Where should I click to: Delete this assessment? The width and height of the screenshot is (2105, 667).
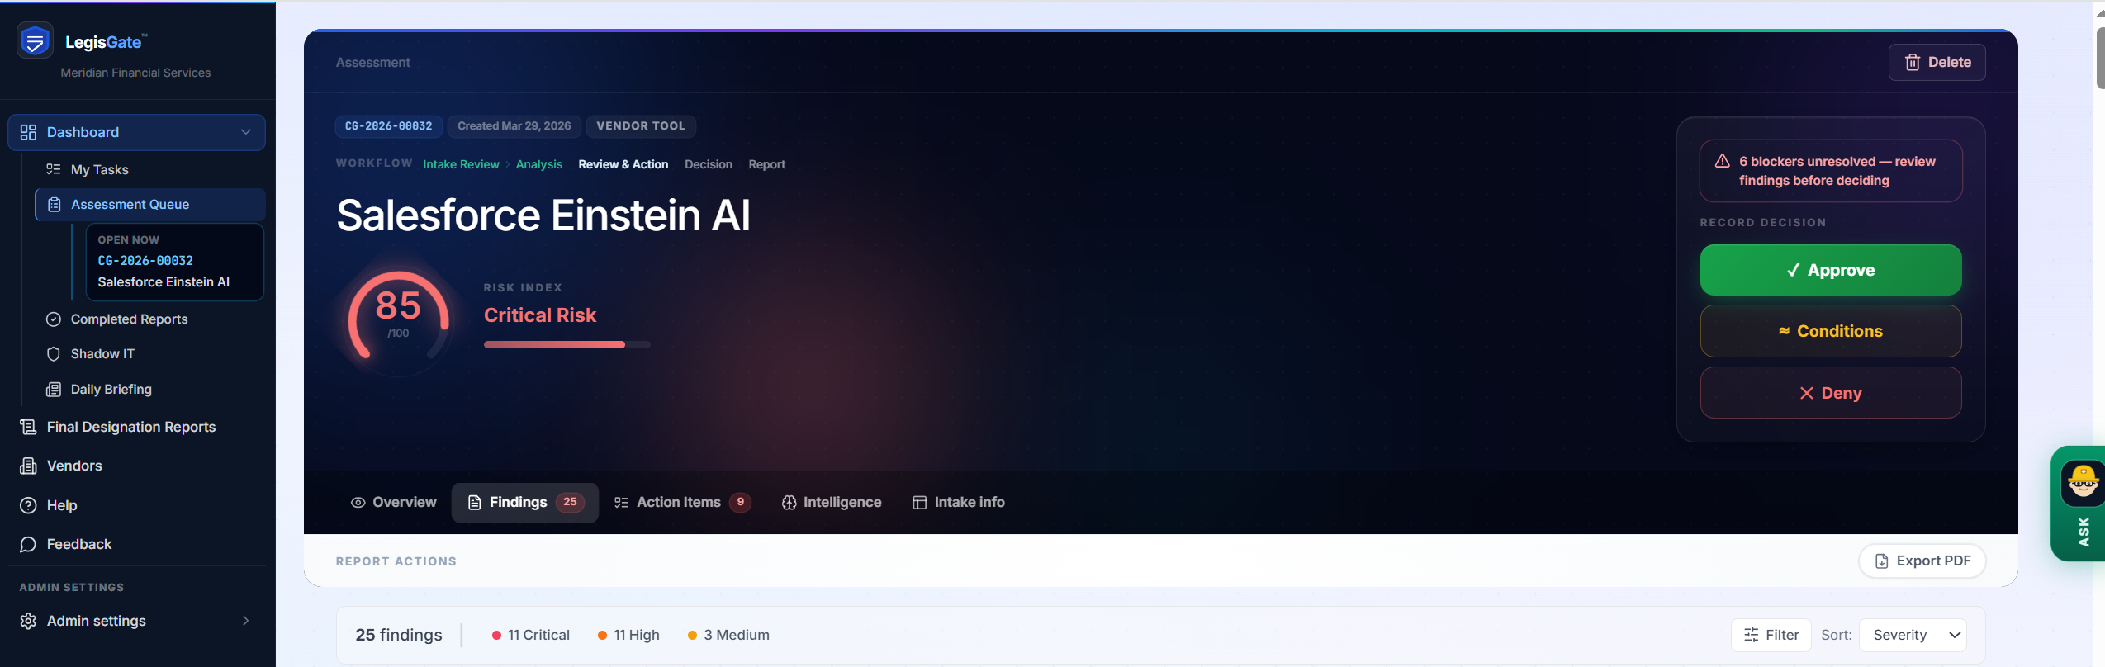pyautogui.click(x=1937, y=62)
